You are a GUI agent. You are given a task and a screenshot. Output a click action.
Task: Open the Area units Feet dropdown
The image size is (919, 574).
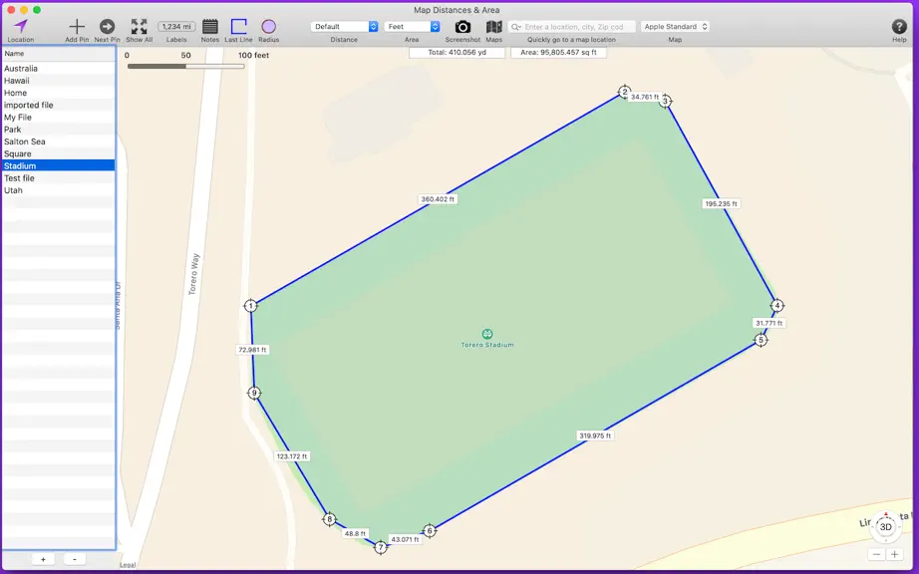coord(412,26)
